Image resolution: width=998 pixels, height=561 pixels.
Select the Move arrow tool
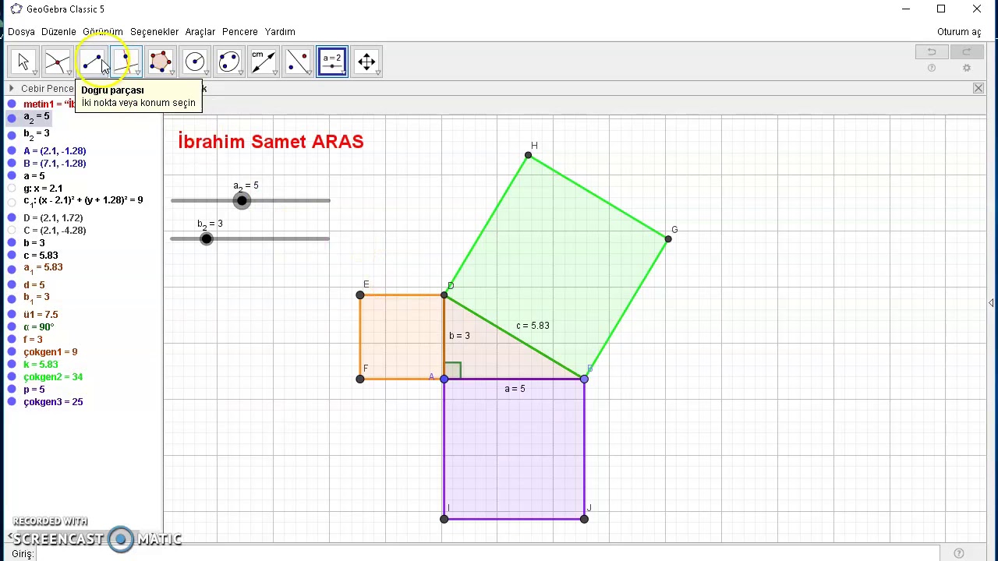click(x=23, y=62)
